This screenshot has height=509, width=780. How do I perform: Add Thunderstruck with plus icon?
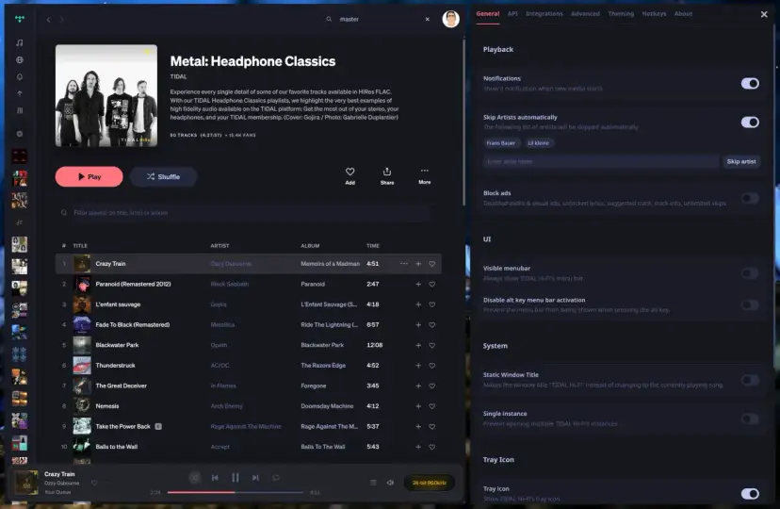coord(418,365)
